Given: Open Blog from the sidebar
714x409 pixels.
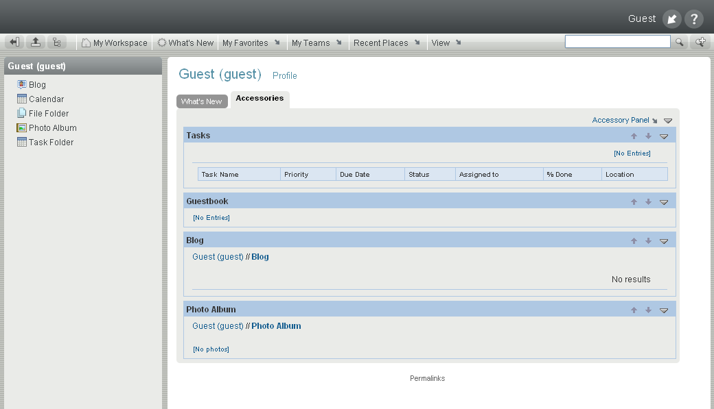Looking at the screenshot, I should (x=36, y=84).
